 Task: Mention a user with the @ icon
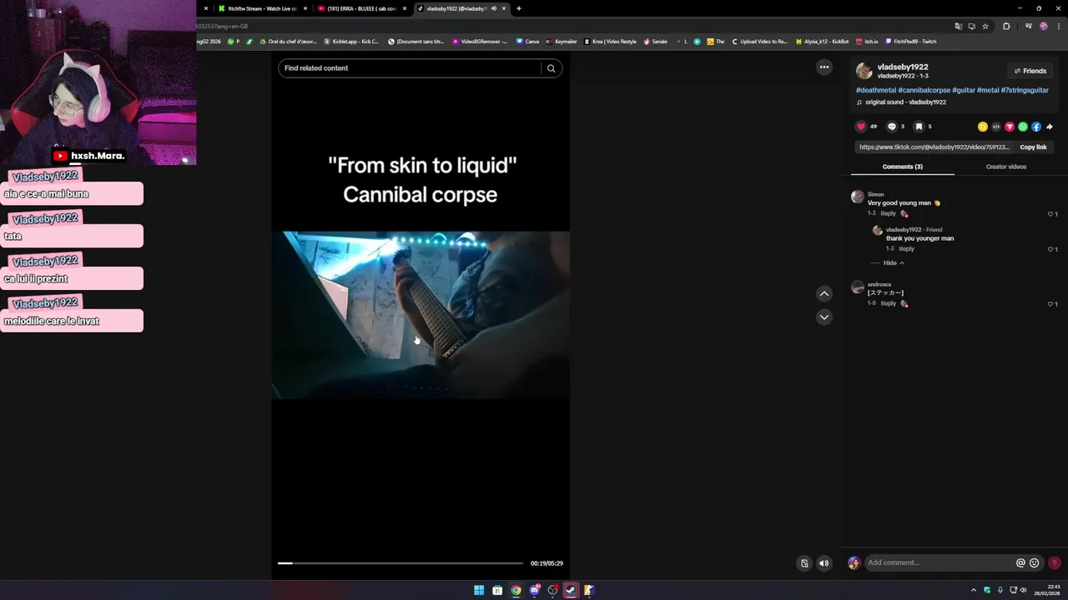pyautogui.click(x=1020, y=562)
